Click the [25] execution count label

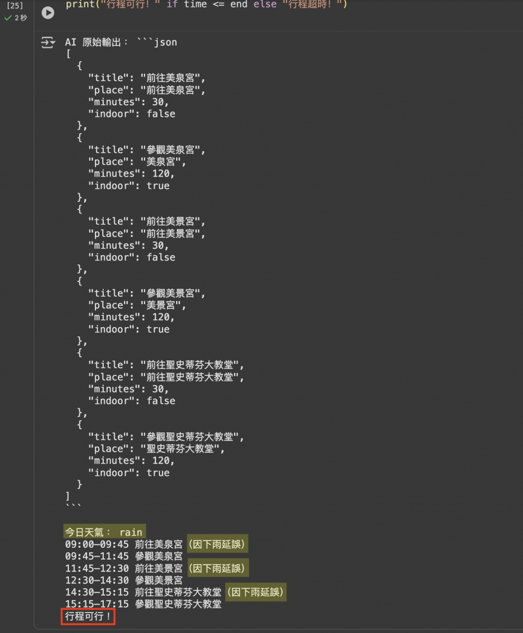click(x=15, y=6)
